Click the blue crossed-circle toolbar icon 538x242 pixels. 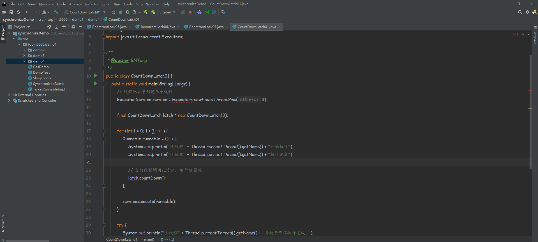coord(214,12)
